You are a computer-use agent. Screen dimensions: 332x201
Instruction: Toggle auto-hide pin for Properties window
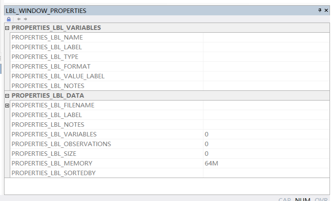pos(320,10)
